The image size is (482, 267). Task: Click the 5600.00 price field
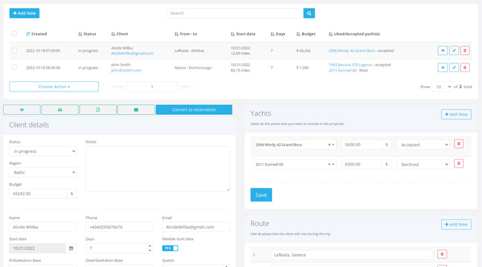pyautogui.click(x=361, y=145)
